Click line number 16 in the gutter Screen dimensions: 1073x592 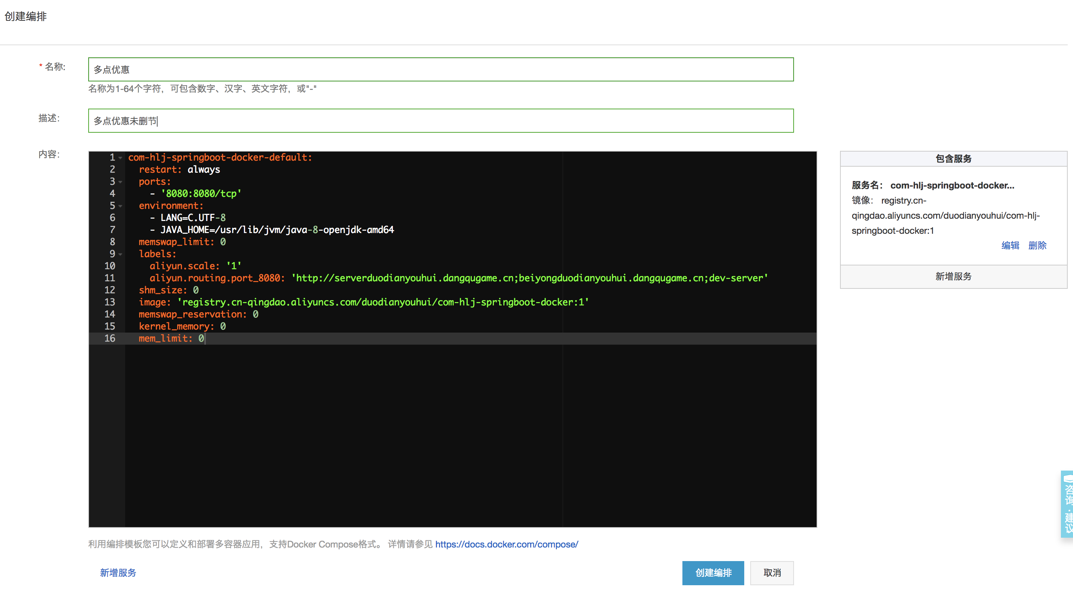pos(110,338)
